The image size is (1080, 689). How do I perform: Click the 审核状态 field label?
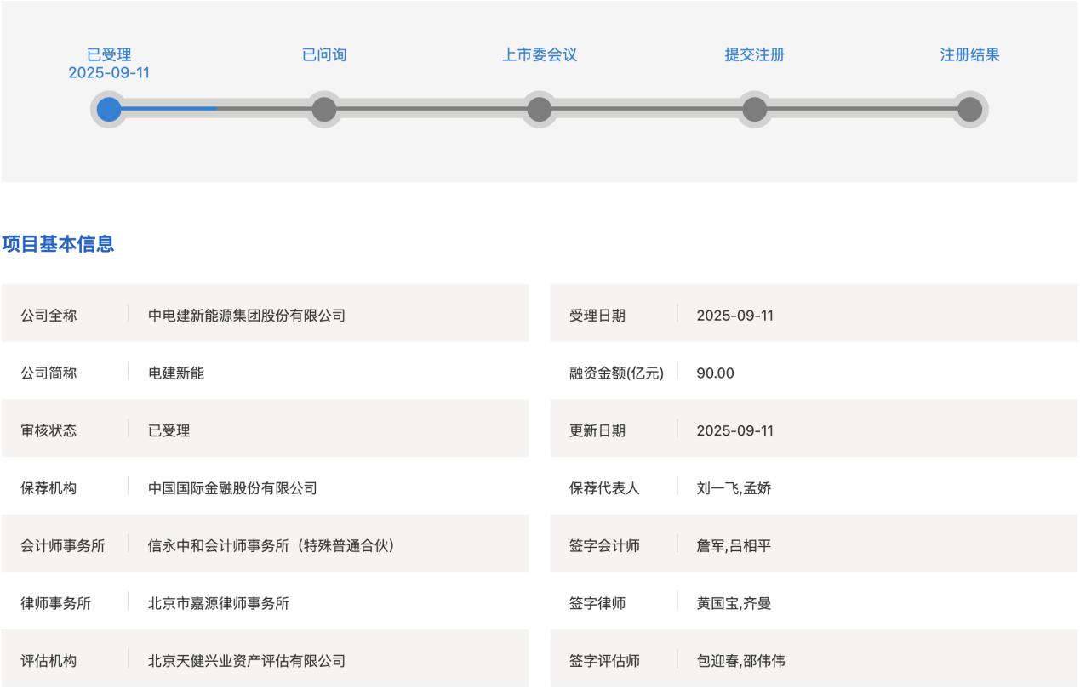pos(49,430)
